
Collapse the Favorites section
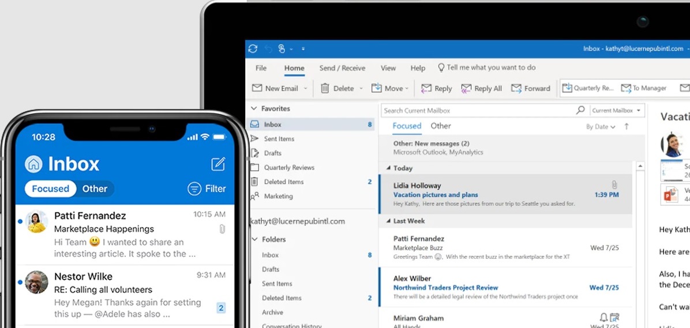click(254, 108)
